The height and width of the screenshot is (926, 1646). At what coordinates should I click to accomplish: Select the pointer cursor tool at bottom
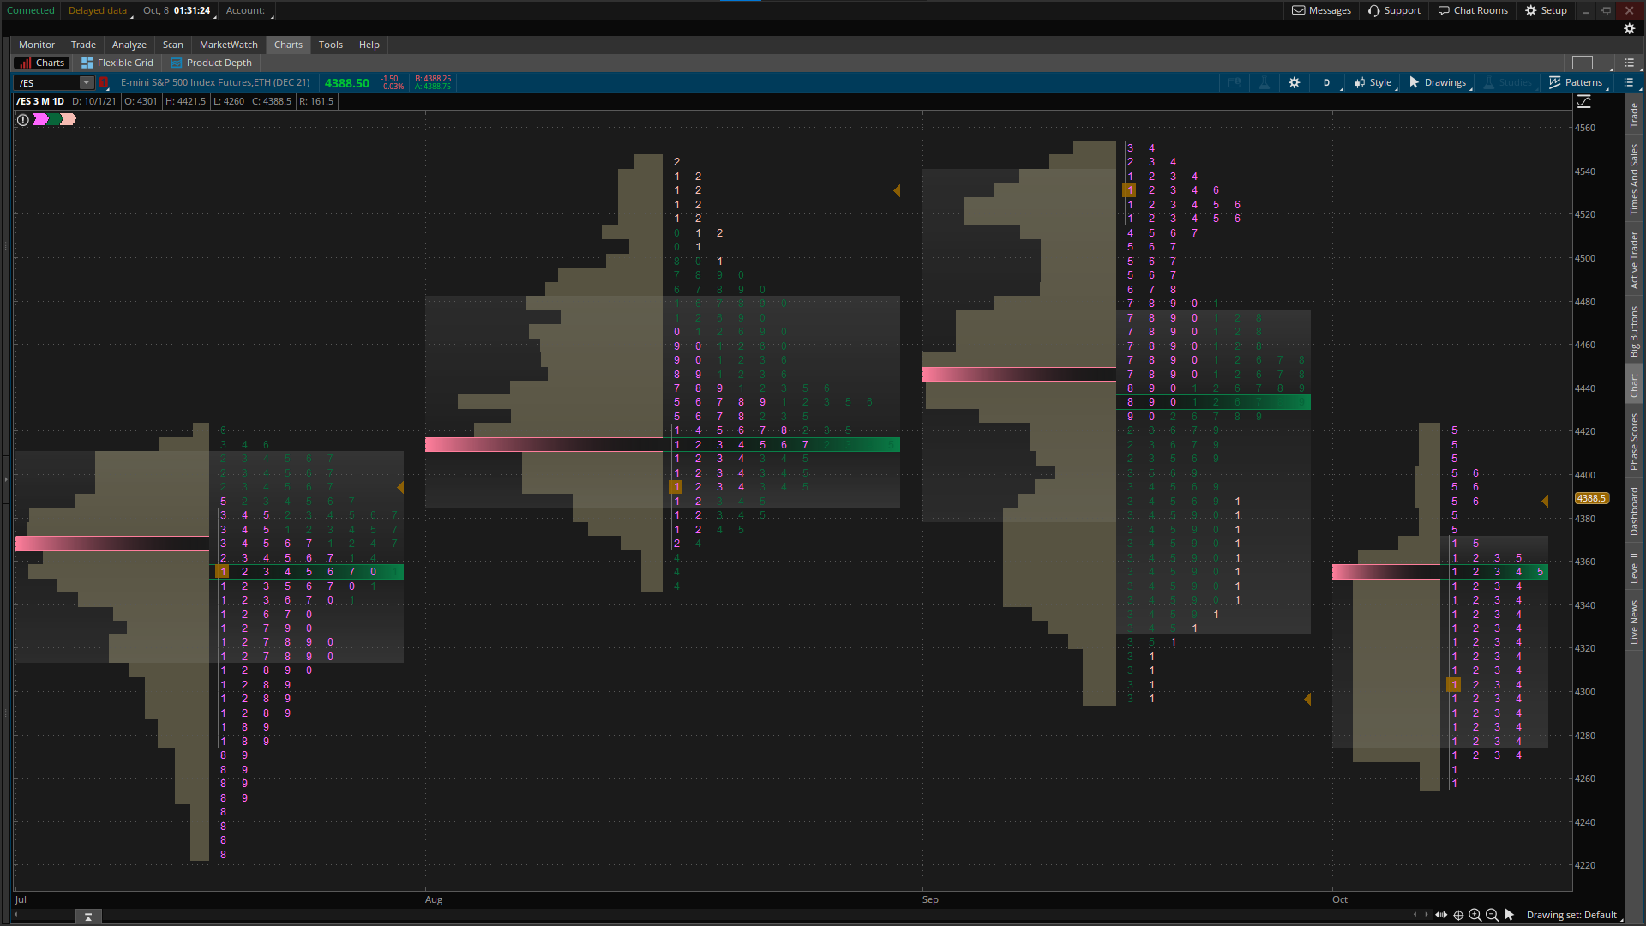1510,915
